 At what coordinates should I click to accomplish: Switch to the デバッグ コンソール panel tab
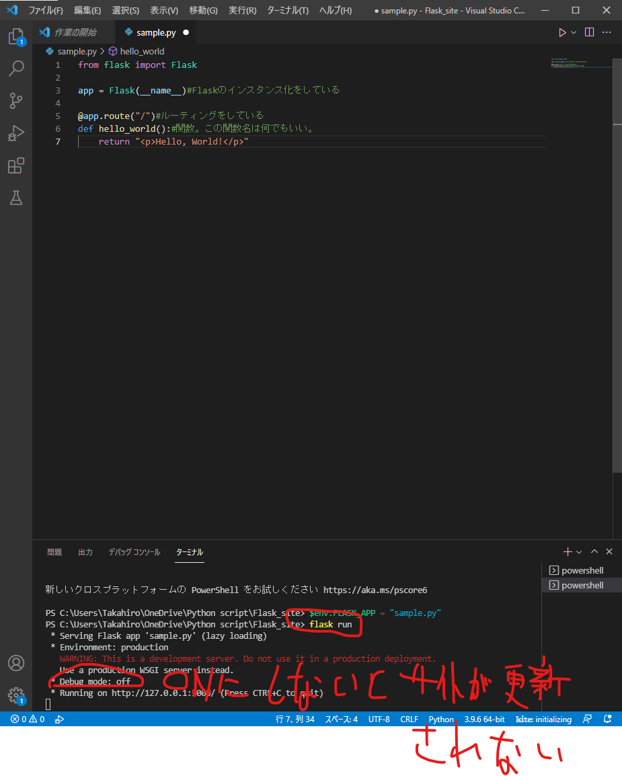pyautogui.click(x=134, y=551)
